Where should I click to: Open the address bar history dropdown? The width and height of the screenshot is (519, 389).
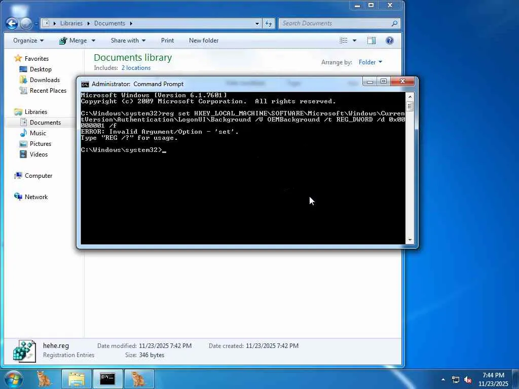pos(257,23)
